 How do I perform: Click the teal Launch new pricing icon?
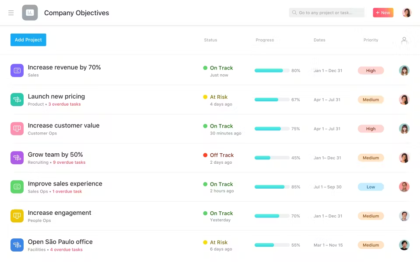pyautogui.click(x=17, y=100)
